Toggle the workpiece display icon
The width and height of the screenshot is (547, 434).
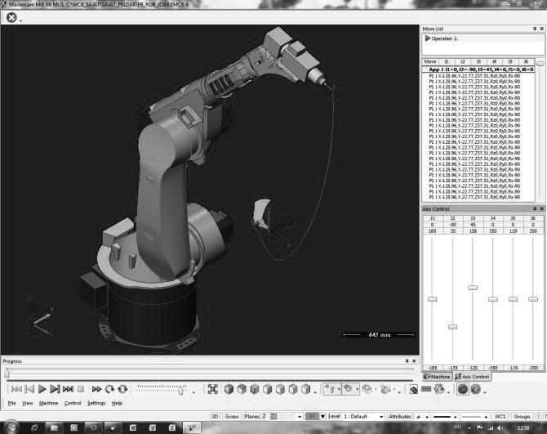click(x=348, y=388)
